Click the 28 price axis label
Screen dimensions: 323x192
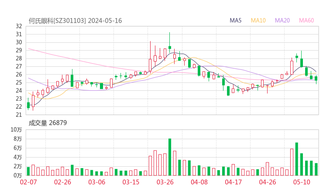[x=19, y=58]
